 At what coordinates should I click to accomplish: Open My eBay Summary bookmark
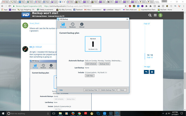[x=64, y=10]
